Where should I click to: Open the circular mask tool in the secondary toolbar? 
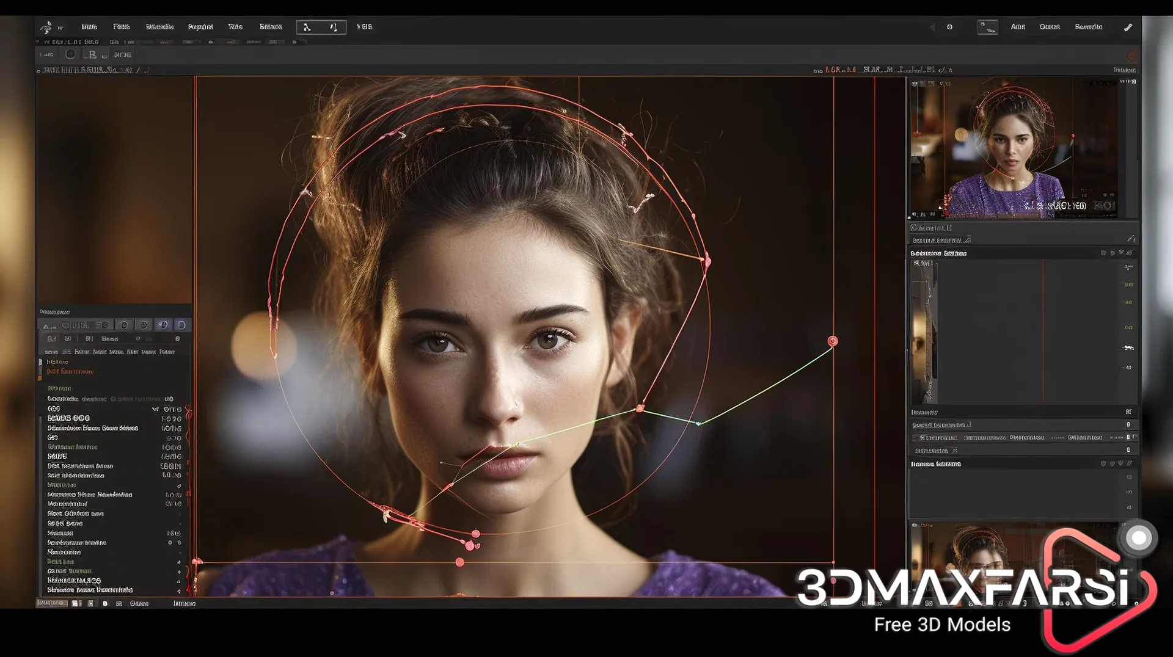pos(71,54)
